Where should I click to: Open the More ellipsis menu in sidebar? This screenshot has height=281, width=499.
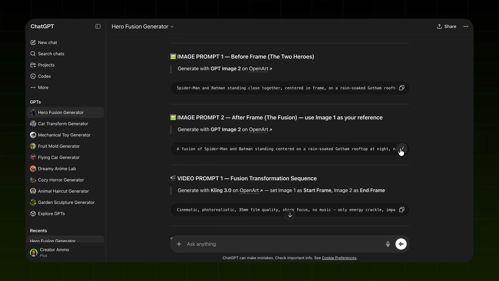[x=33, y=87]
